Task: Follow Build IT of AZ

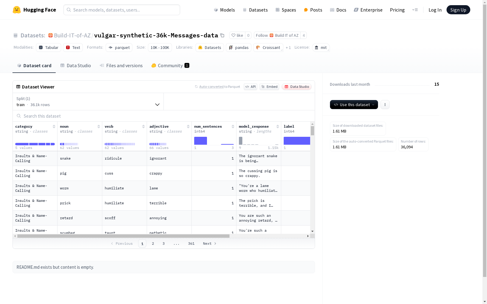Action: tap(277, 35)
